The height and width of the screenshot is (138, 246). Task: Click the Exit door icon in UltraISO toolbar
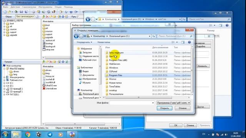coord(76,12)
